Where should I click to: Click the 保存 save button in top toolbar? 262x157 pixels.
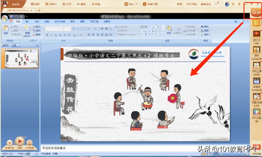point(35,4)
